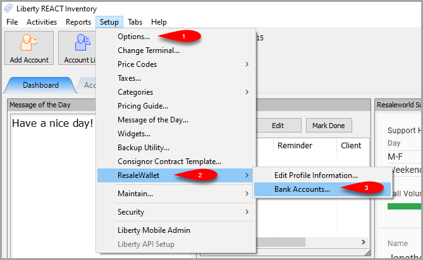The height and width of the screenshot is (260, 423).
Task: Open the Taxes... menu entry
Action: pyautogui.click(x=176, y=78)
